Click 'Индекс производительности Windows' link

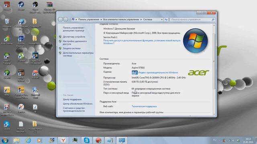[158, 72]
